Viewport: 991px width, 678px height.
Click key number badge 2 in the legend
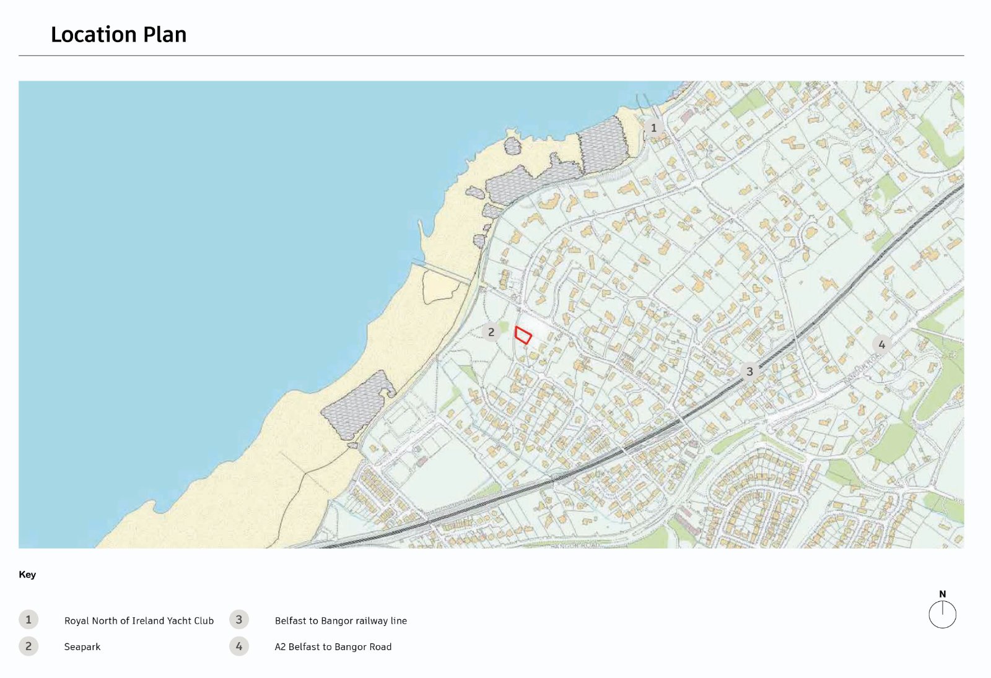[x=28, y=646]
